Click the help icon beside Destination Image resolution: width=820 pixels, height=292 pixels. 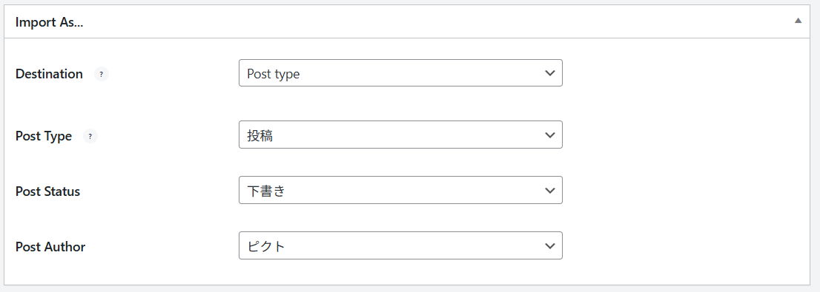pos(102,75)
